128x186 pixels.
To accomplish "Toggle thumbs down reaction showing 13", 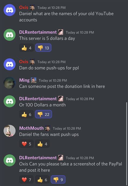I will (43, 48).
